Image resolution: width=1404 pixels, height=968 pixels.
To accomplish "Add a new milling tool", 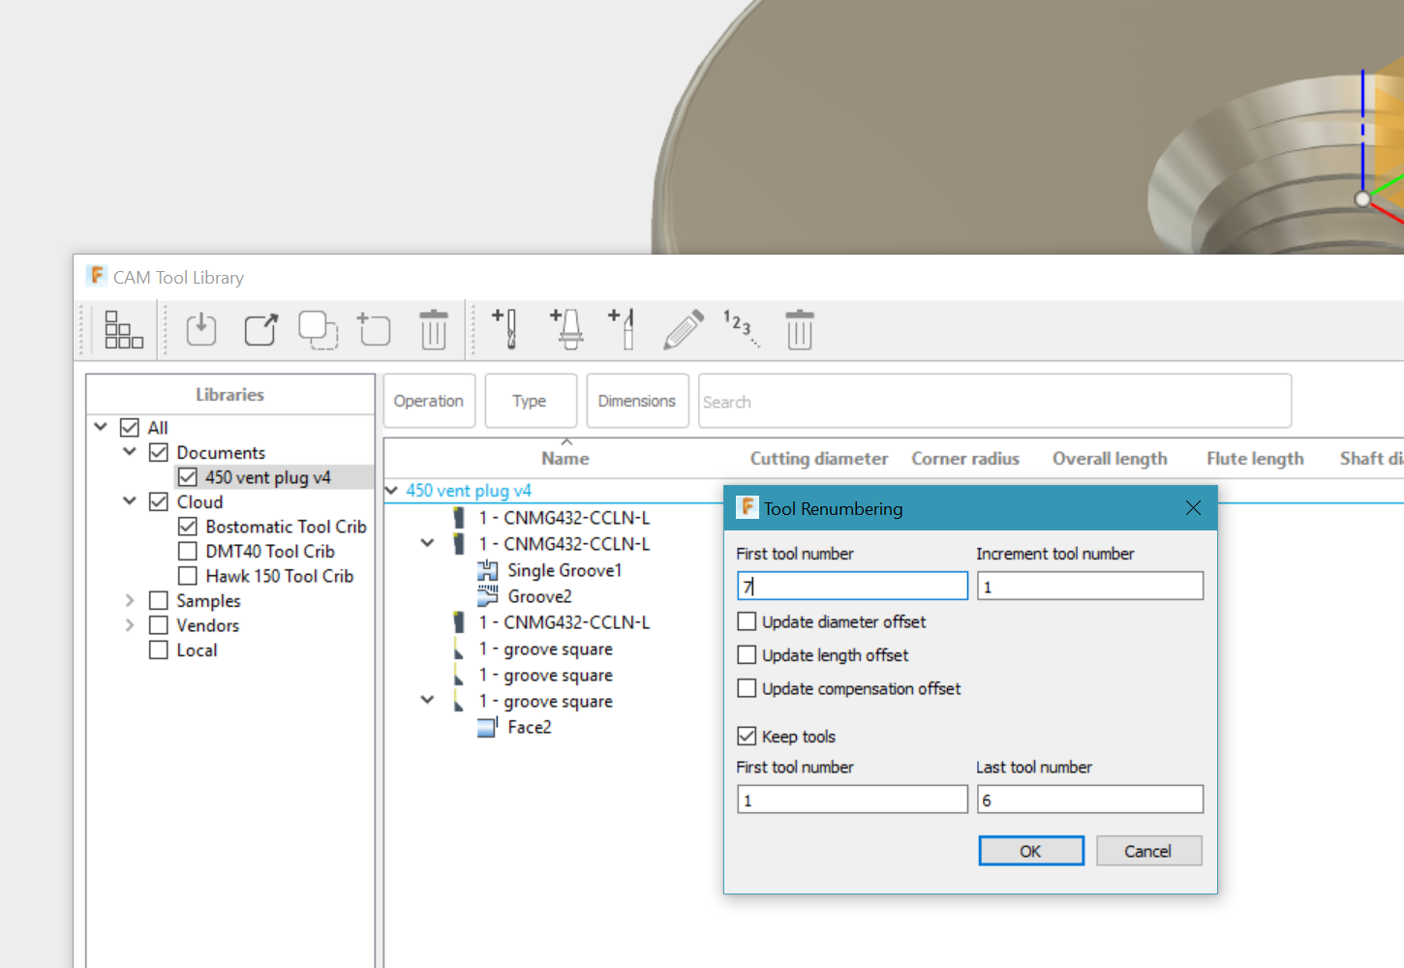I will click(x=505, y=329).
